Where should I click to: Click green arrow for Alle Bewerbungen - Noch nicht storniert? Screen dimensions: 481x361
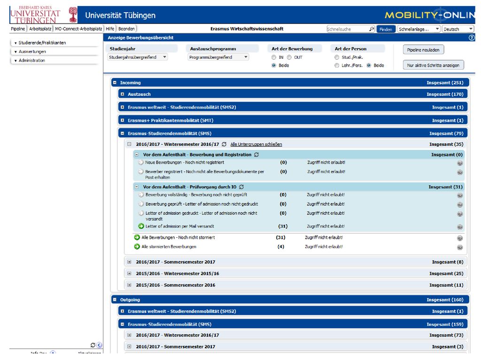137,237
